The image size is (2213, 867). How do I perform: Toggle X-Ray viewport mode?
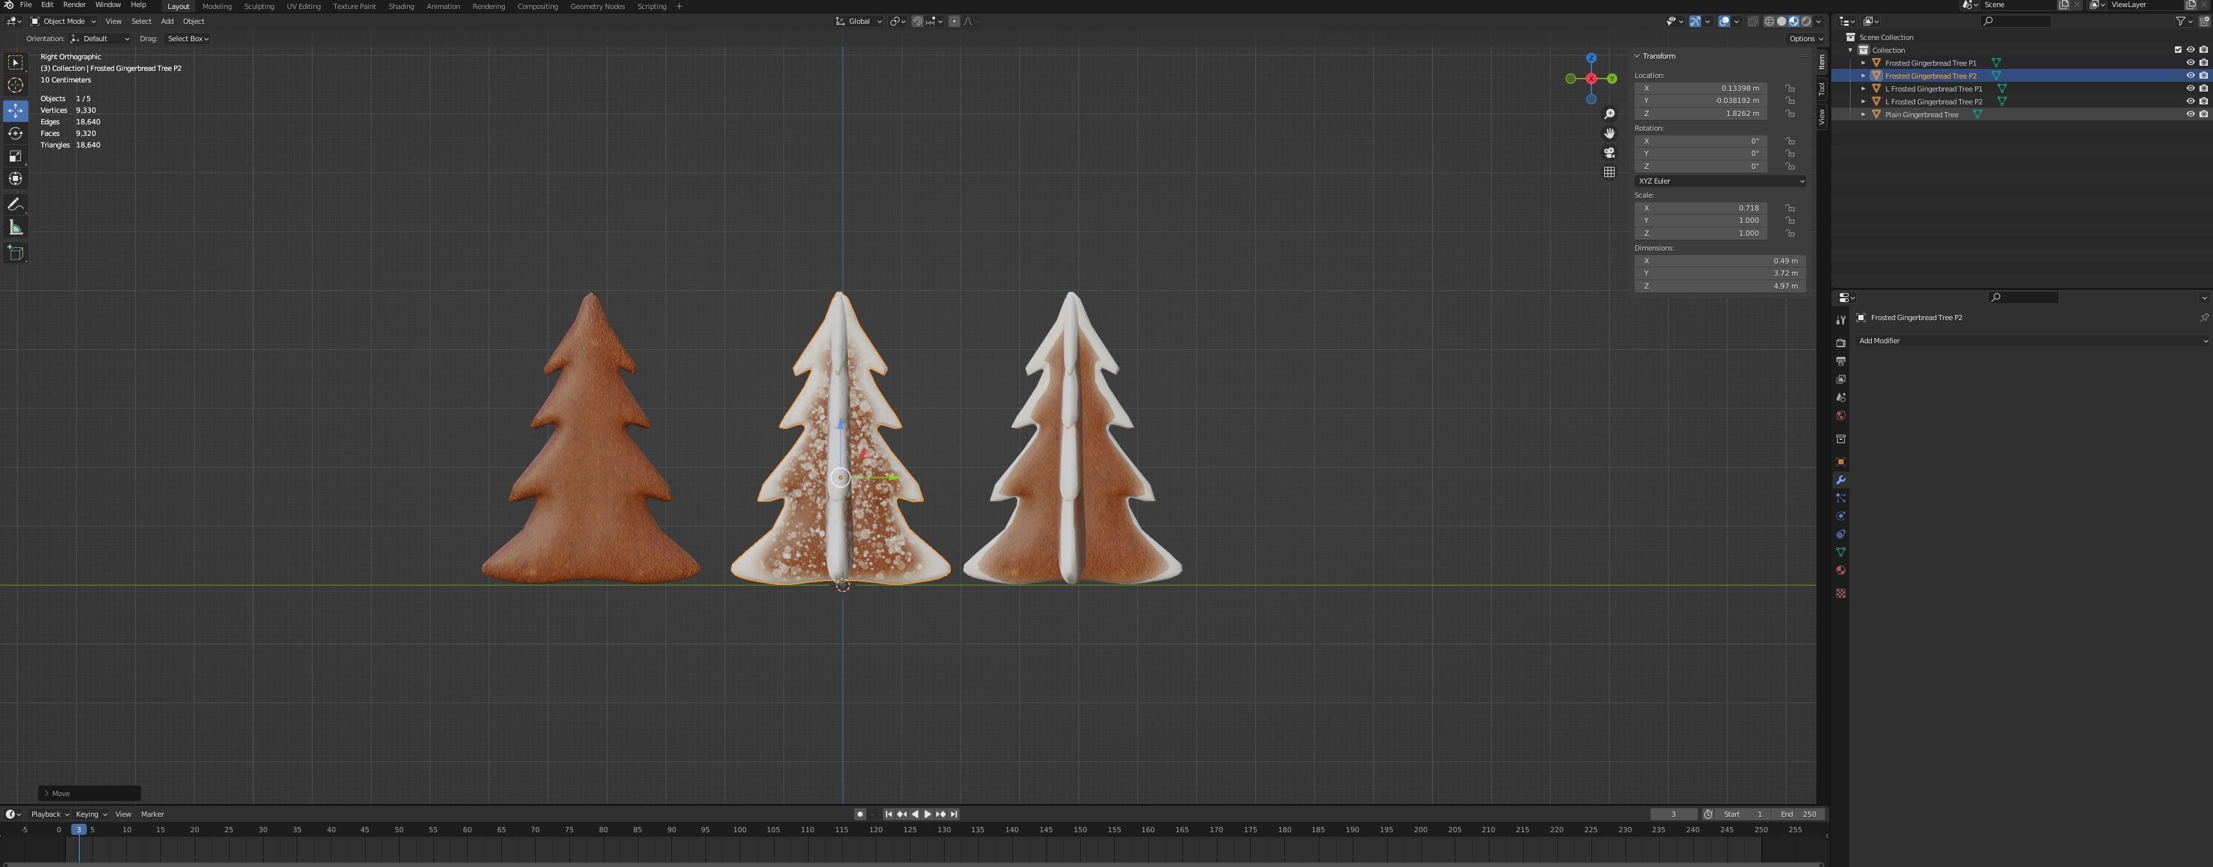(x=1755, y=21)
